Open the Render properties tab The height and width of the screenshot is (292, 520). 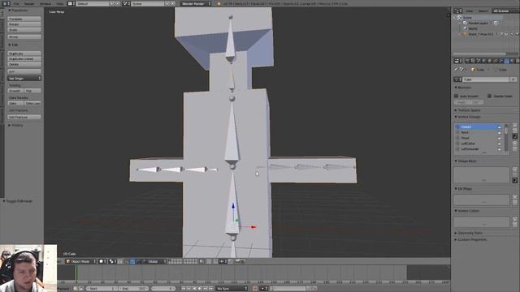click(x=467, y=61)
